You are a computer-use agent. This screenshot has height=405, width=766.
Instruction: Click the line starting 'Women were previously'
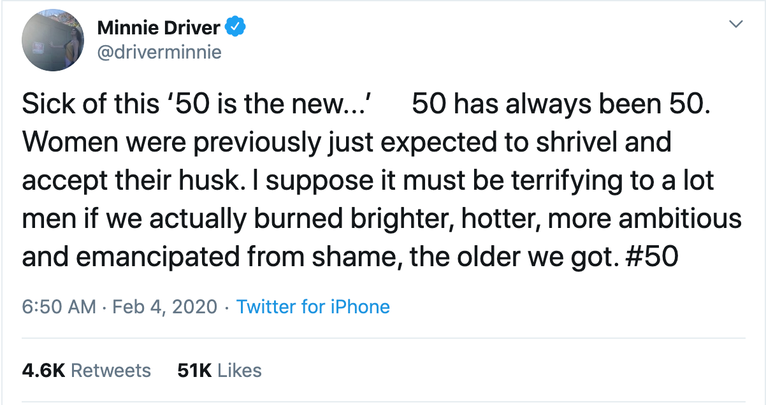tap(346, 142)
